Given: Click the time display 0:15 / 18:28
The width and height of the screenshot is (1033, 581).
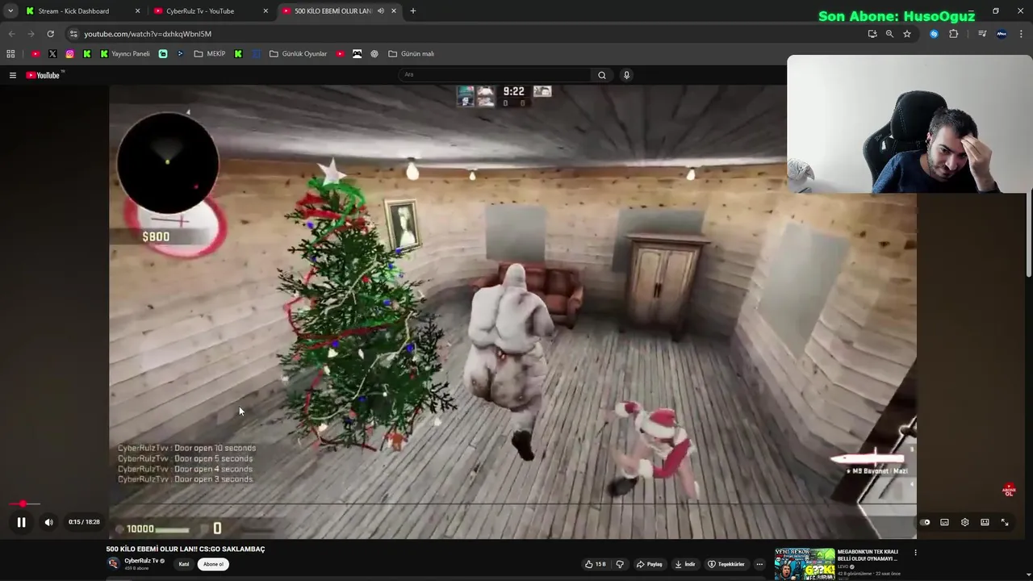Looking at the screenshot, I should click(x=84, y=522).
